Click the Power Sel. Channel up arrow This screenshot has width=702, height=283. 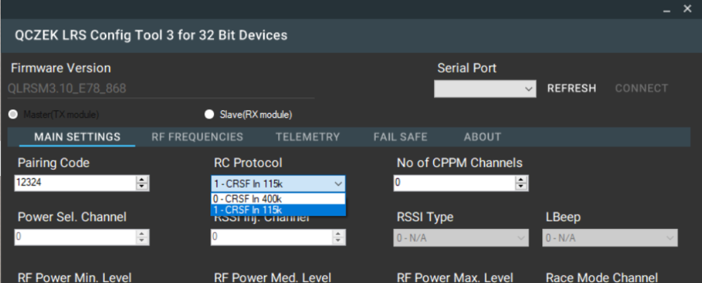coord(142,234)
